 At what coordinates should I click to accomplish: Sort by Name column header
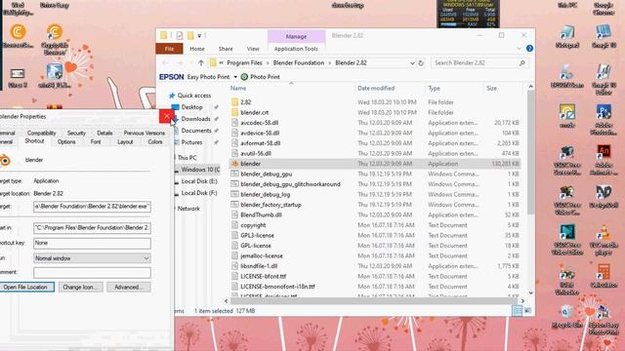pyautogui.click(x=292, y=88)
